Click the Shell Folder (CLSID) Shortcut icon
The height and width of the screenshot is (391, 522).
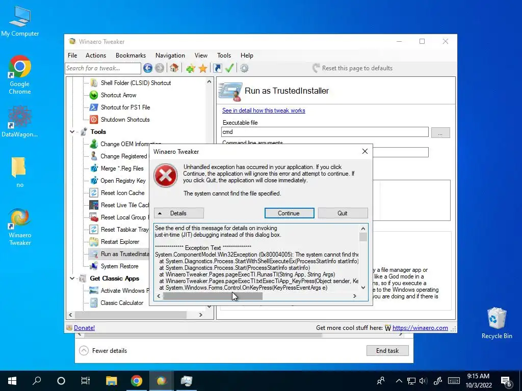tap(94, 83)
